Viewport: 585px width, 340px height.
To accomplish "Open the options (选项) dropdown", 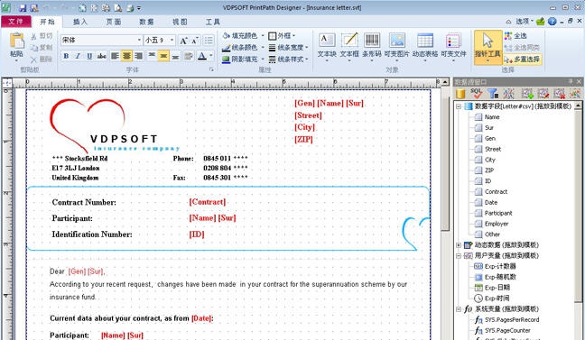I will (x=525, y=22).
